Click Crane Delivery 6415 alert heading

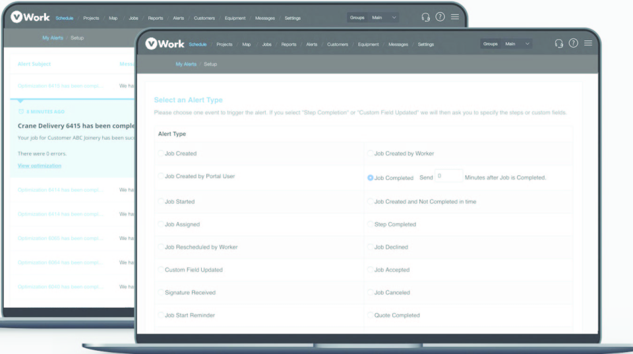coord(76,125)
